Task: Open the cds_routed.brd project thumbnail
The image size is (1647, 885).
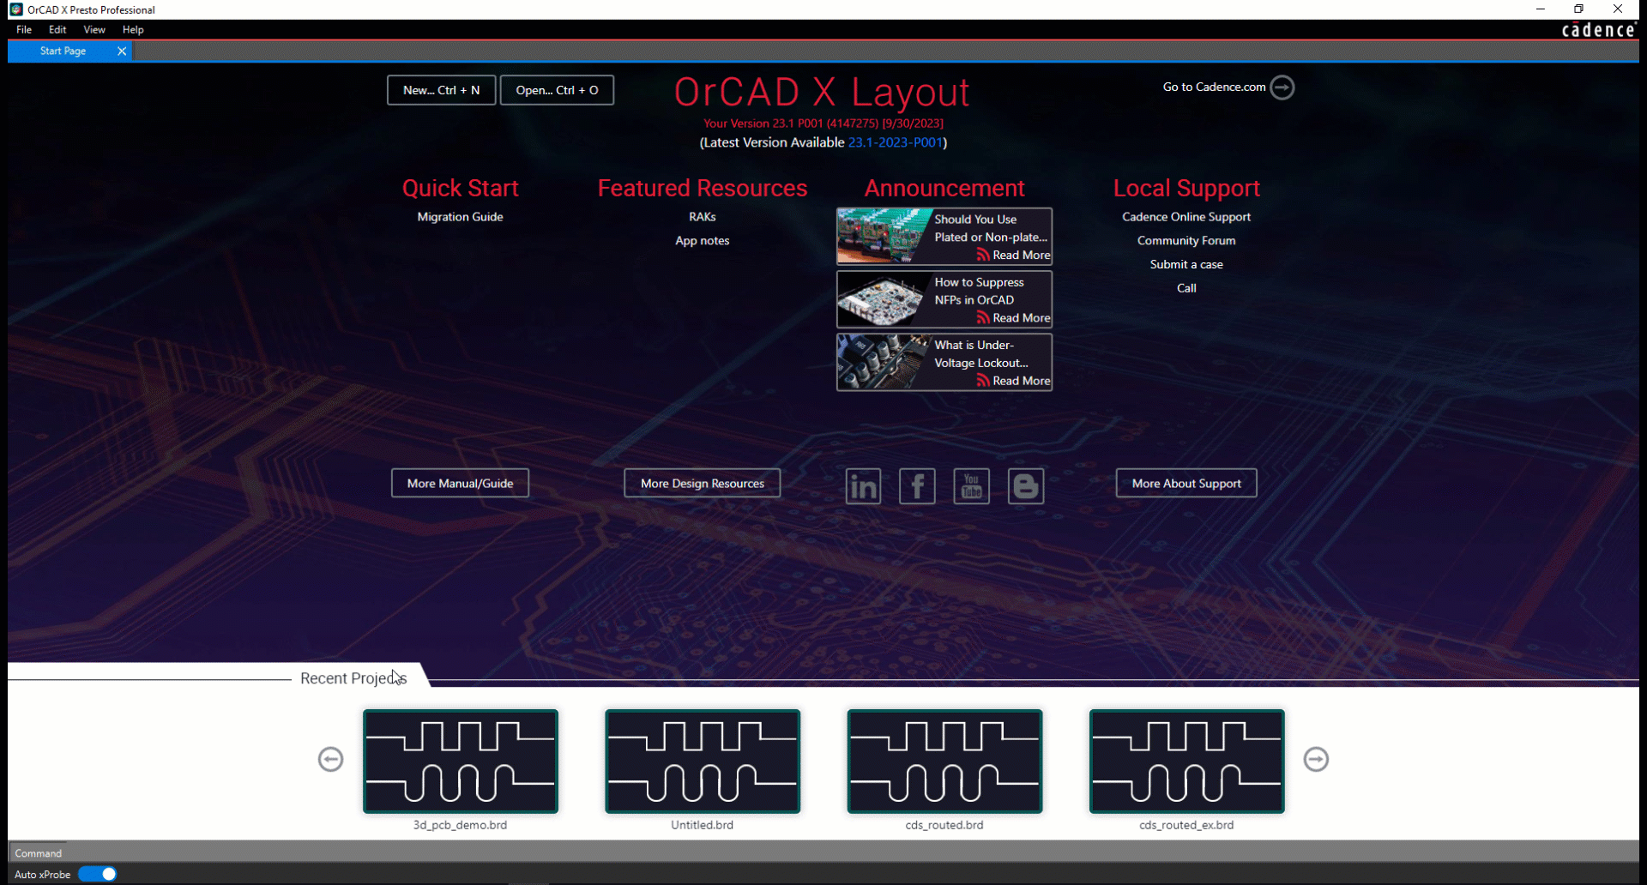Action: (x=944, y=761)
